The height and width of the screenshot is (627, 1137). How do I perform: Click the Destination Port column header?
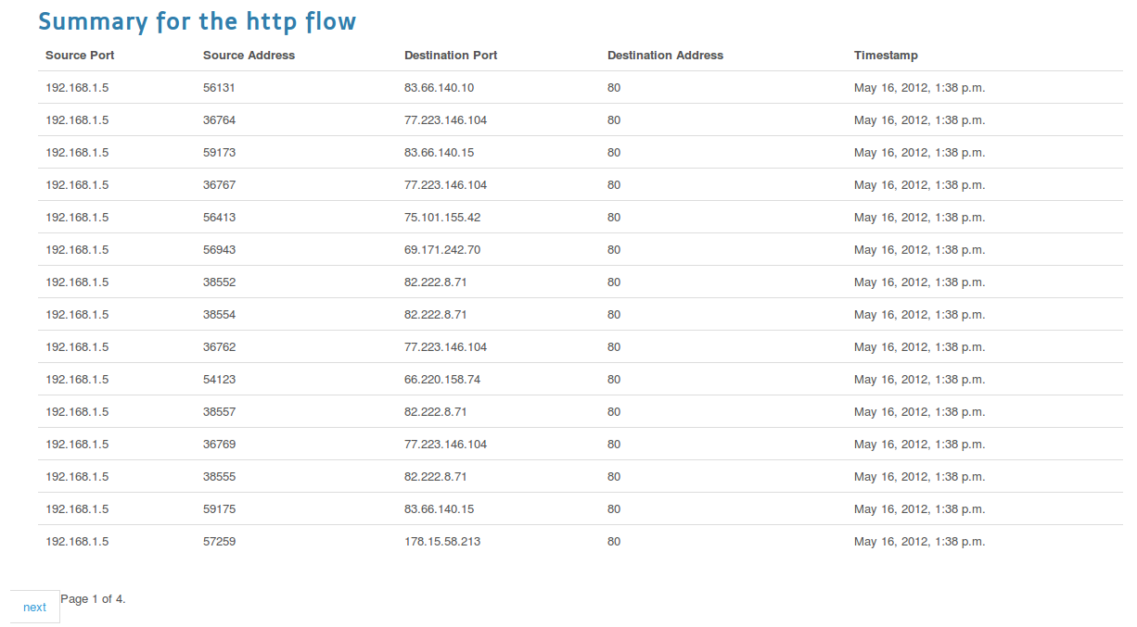point(451,56)
